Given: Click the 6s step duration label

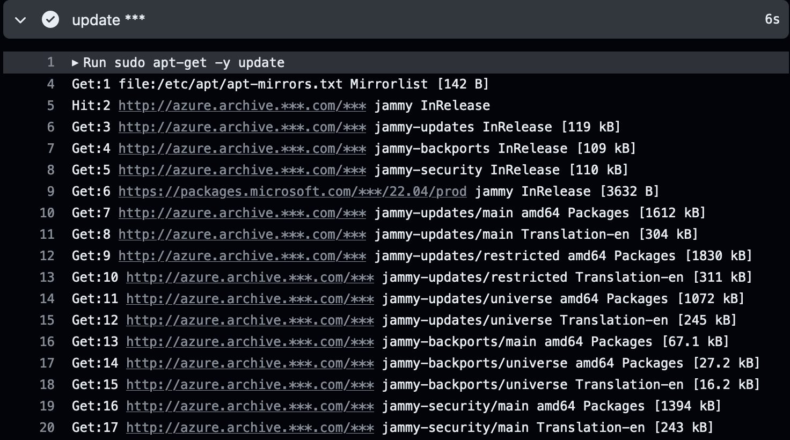Looking at the screenshot, I should coord(772,19).
